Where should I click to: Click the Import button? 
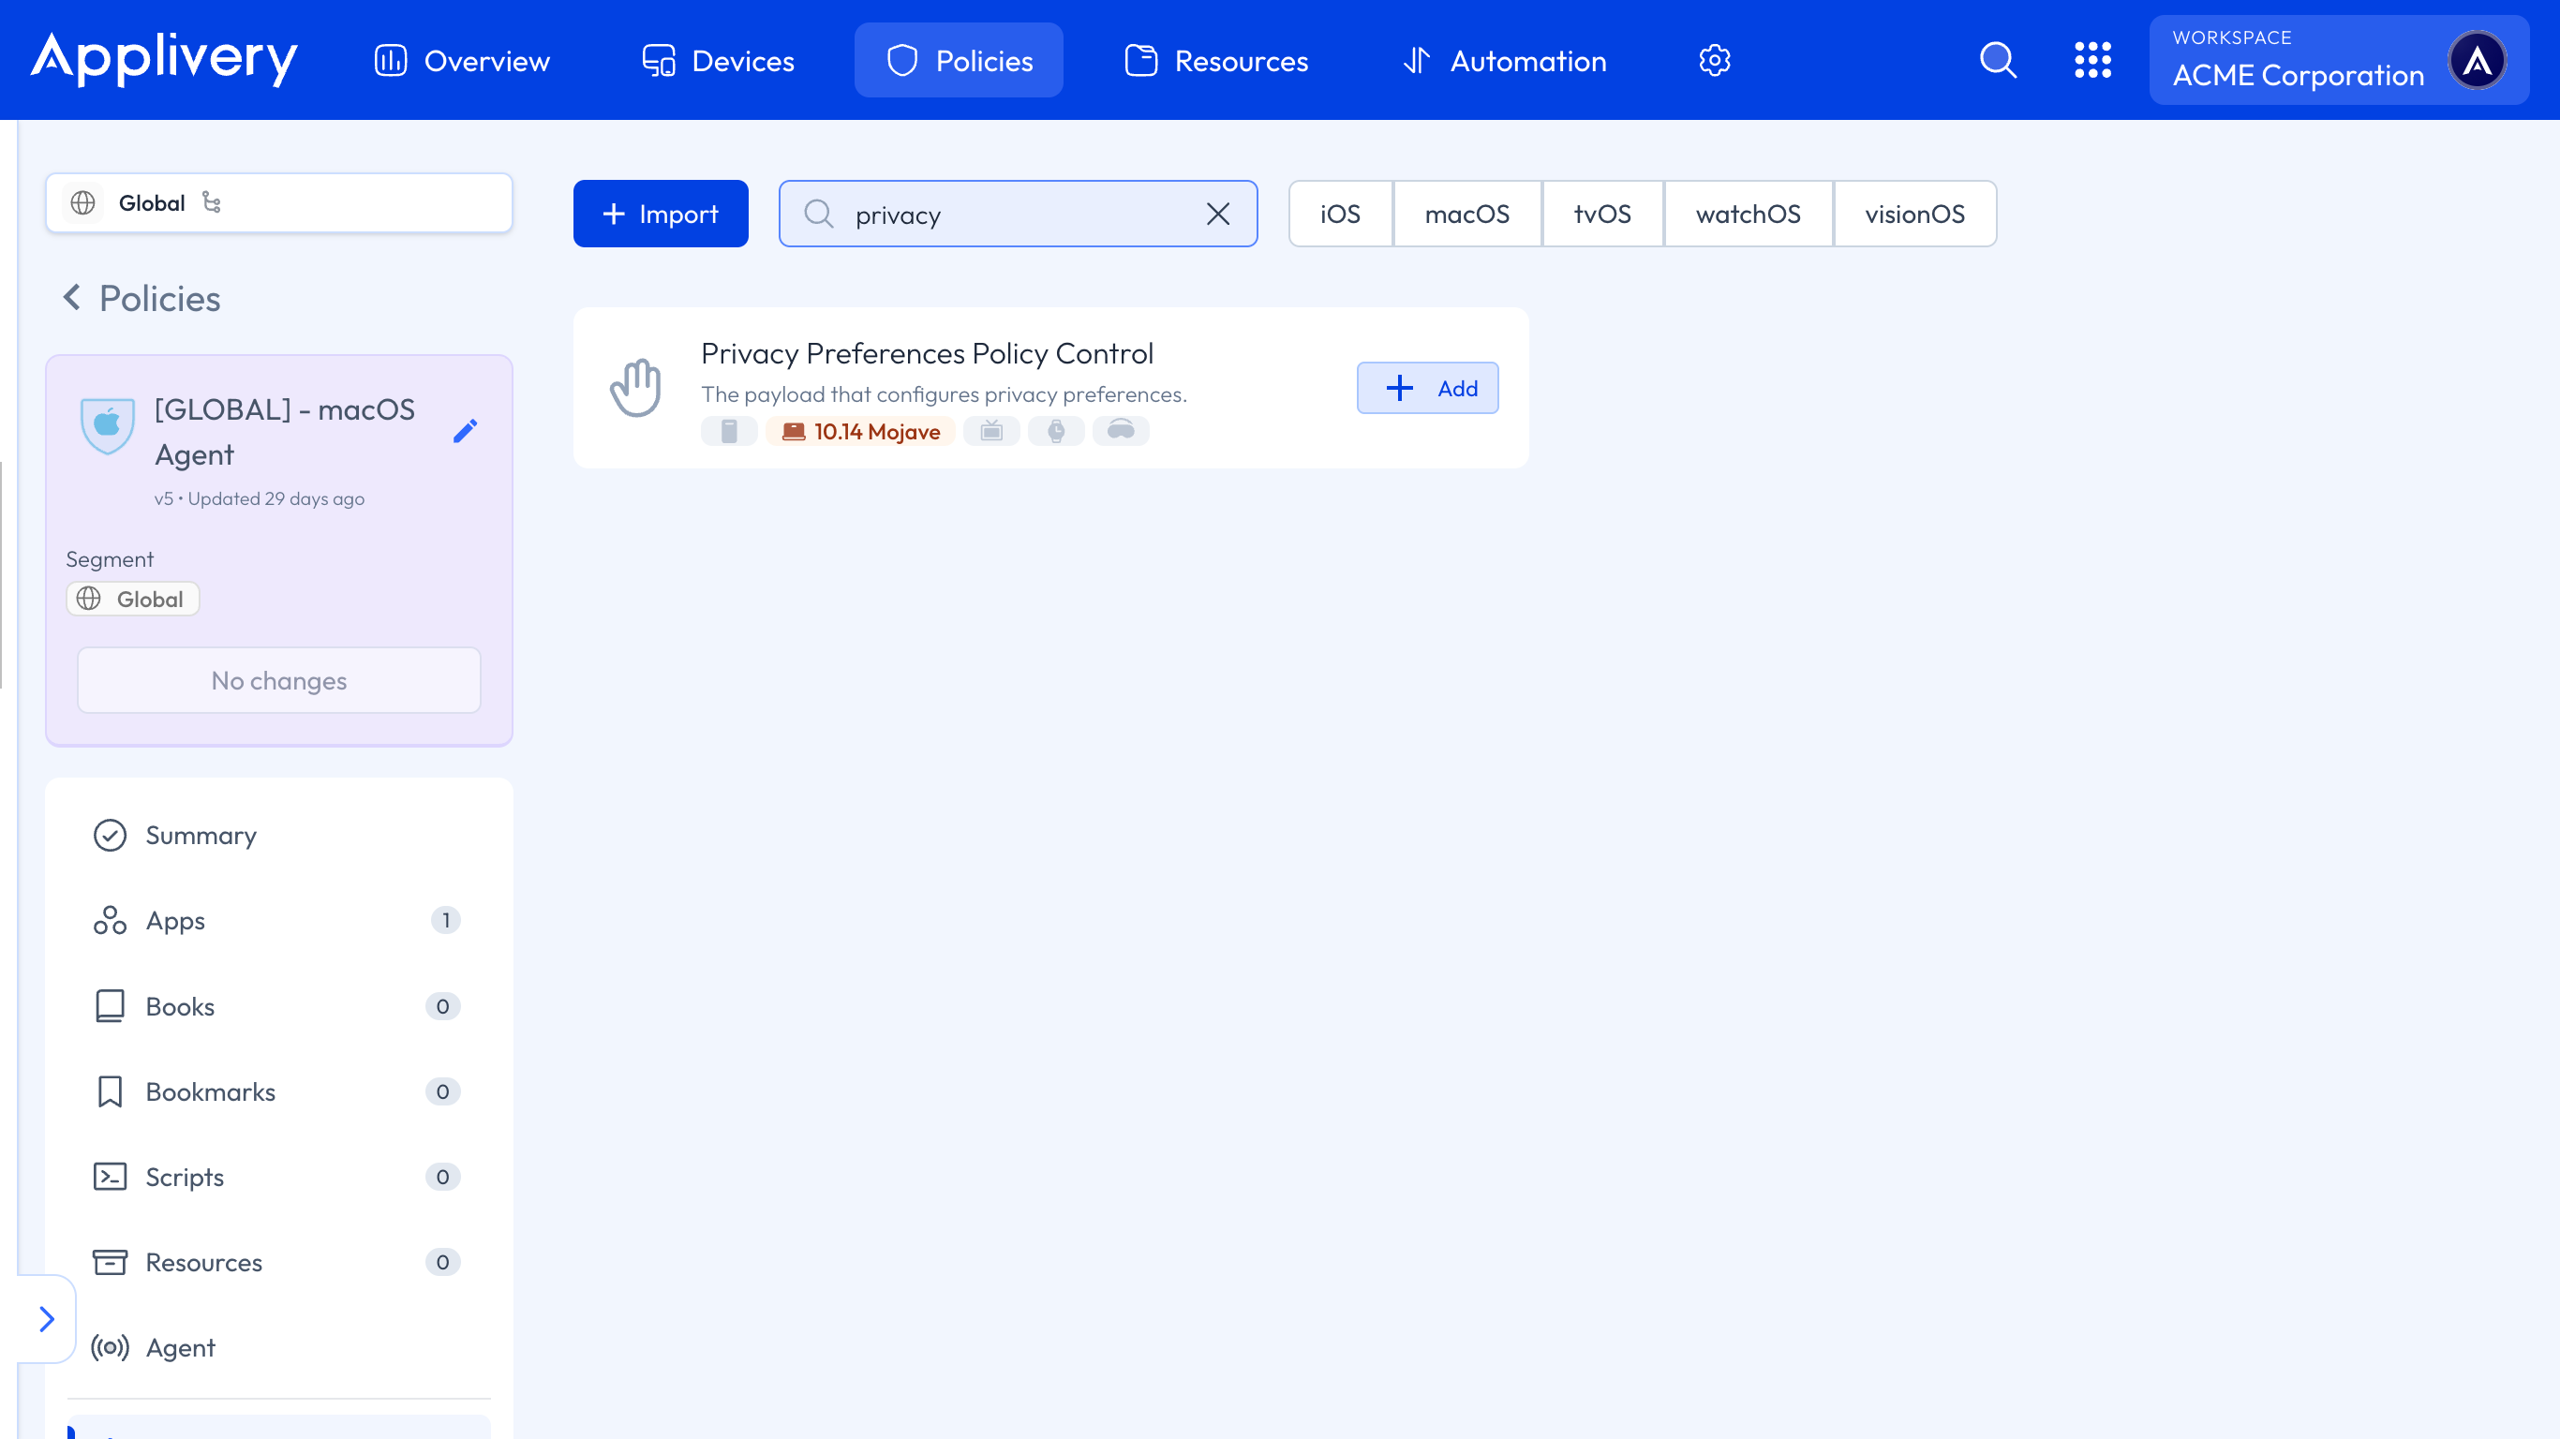(x=660, y=213)
